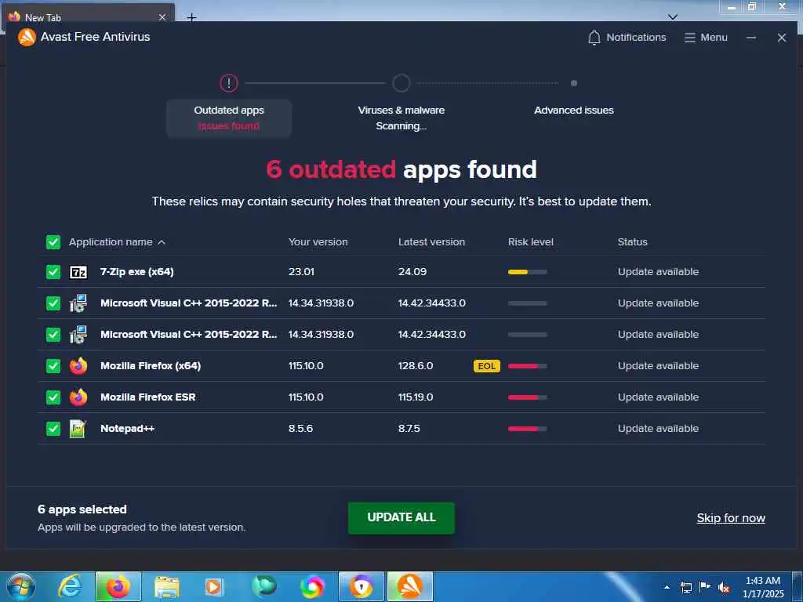
Task: Uncheck the Mozilla Firefox ESR checkbox
Action: click(53, 397)
